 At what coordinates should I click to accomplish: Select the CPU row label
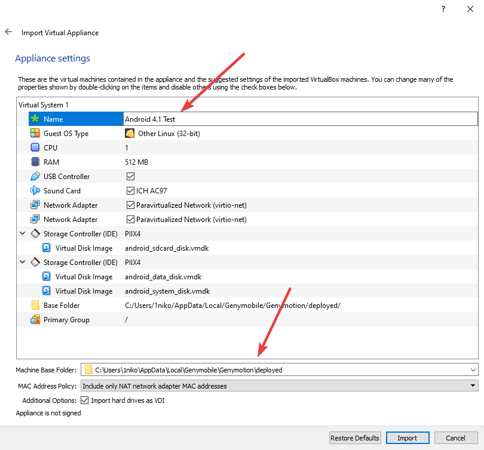(50, 147)
